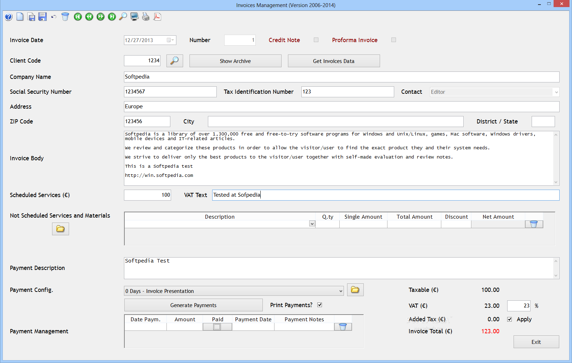Click the Q.ty column header
Screen dimensions: 572x363
click(x=328, y=217)
